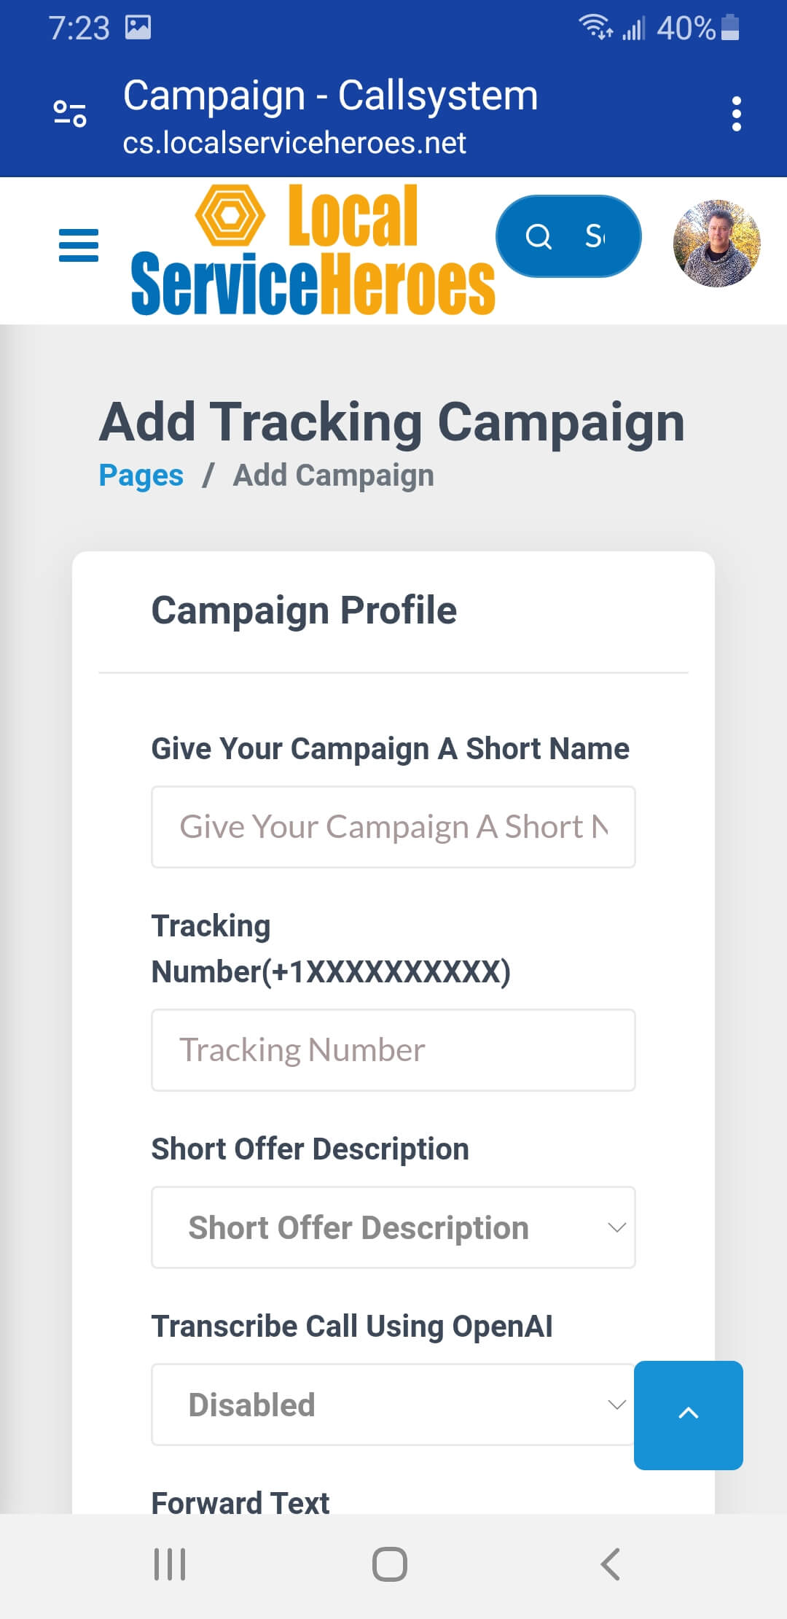787x1619 pixels.
Task: Tap the browser site settings icon
Action: click(70, 114)
